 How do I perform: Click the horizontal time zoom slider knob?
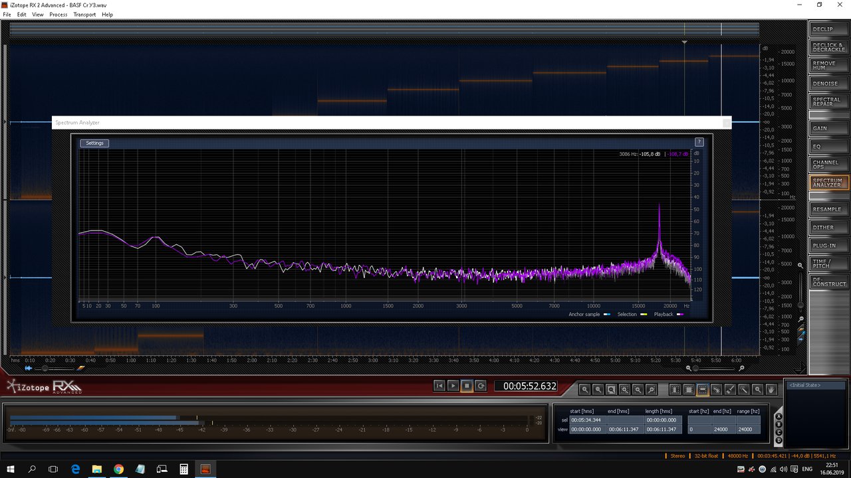tap(695, 368)
